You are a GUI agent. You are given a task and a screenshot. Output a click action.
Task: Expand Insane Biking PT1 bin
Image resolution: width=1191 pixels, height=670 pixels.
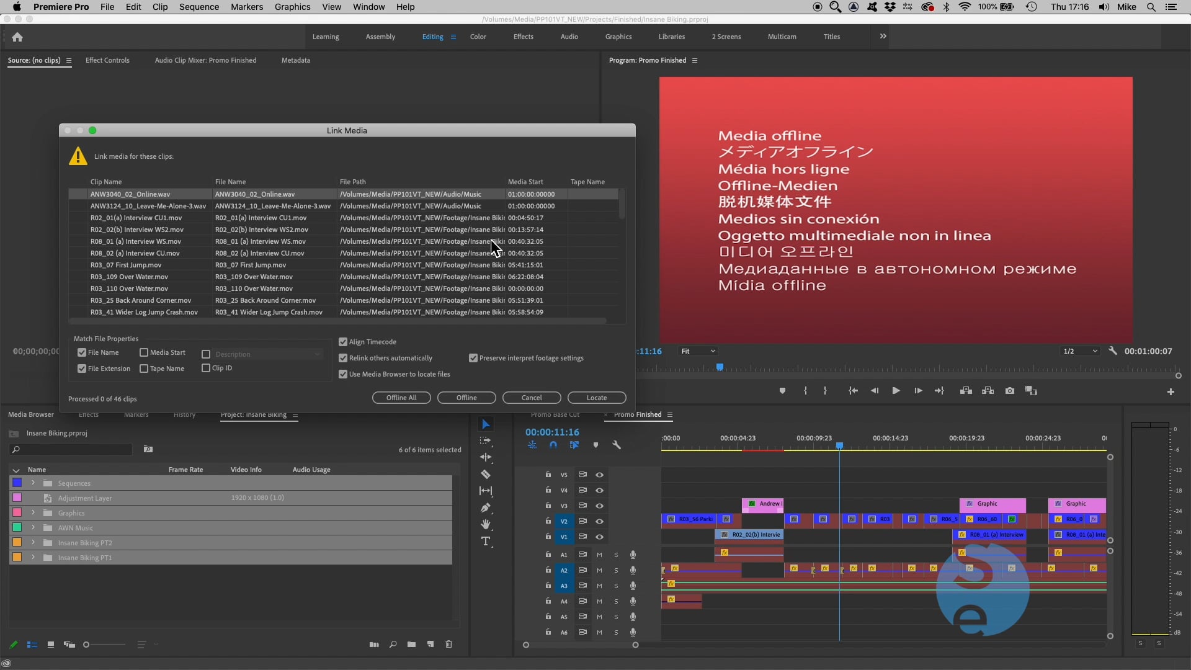(33, 557)
